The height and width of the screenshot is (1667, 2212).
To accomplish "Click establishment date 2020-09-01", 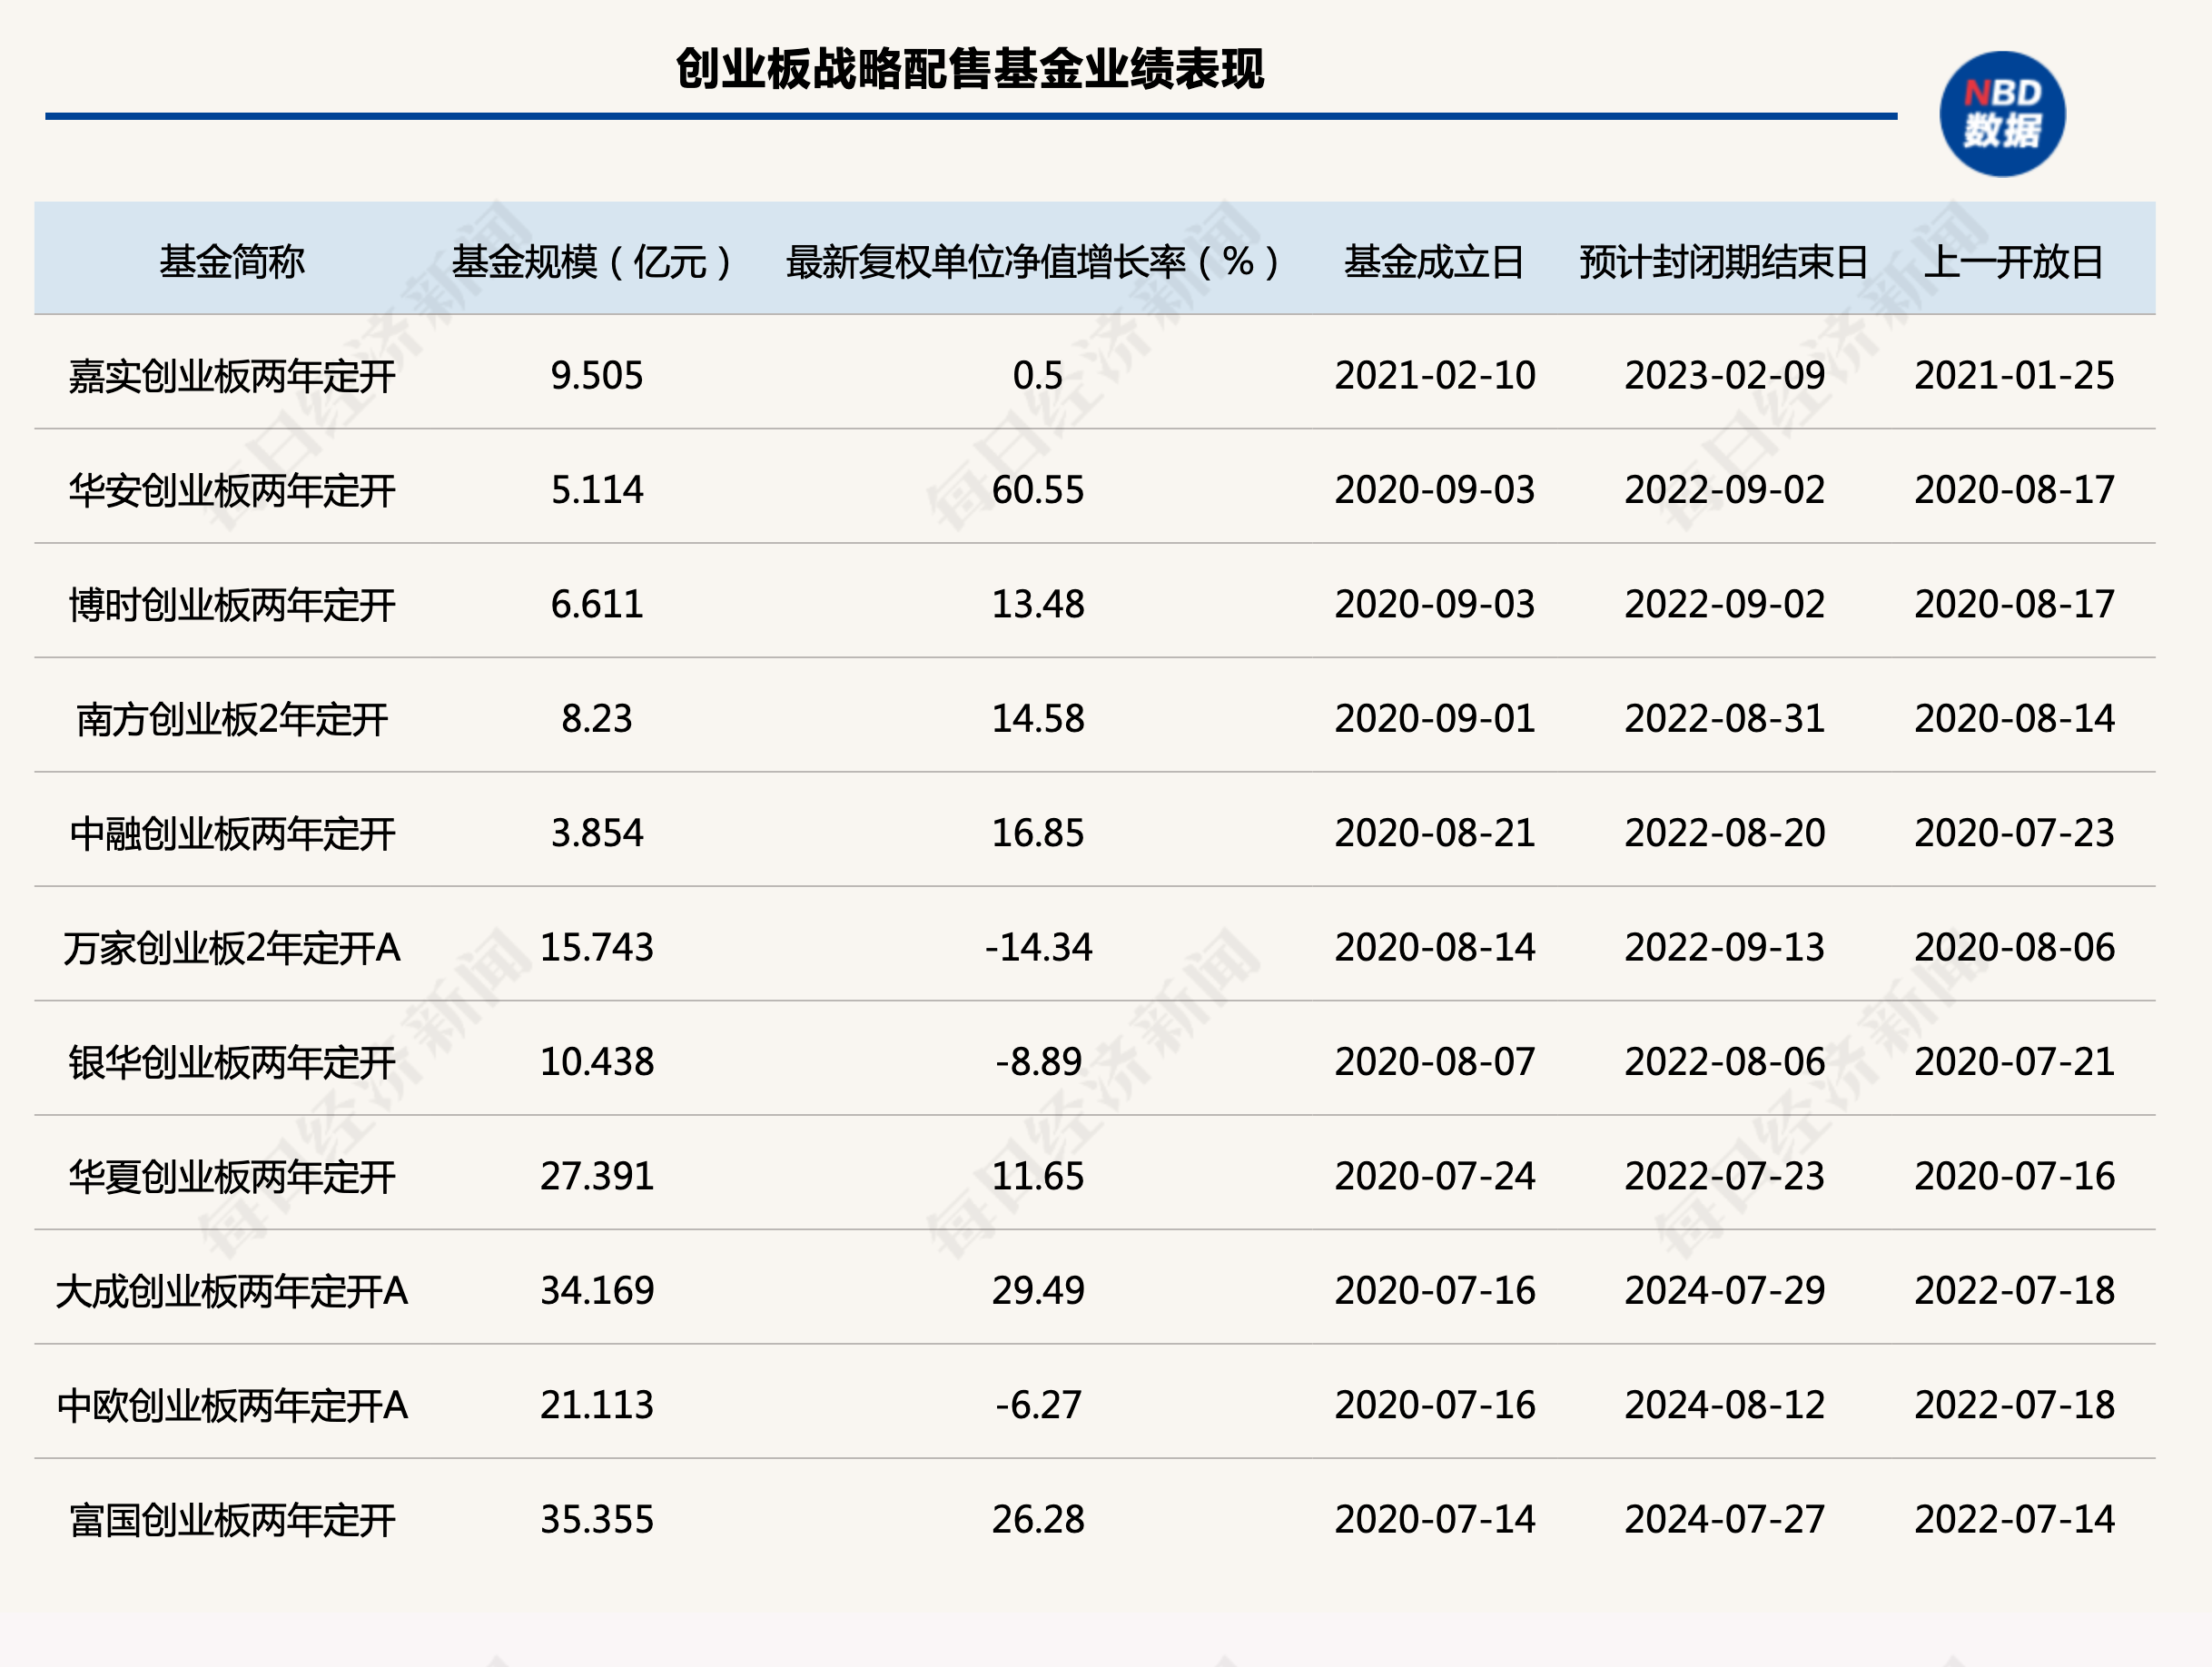I will point(1435,719).
